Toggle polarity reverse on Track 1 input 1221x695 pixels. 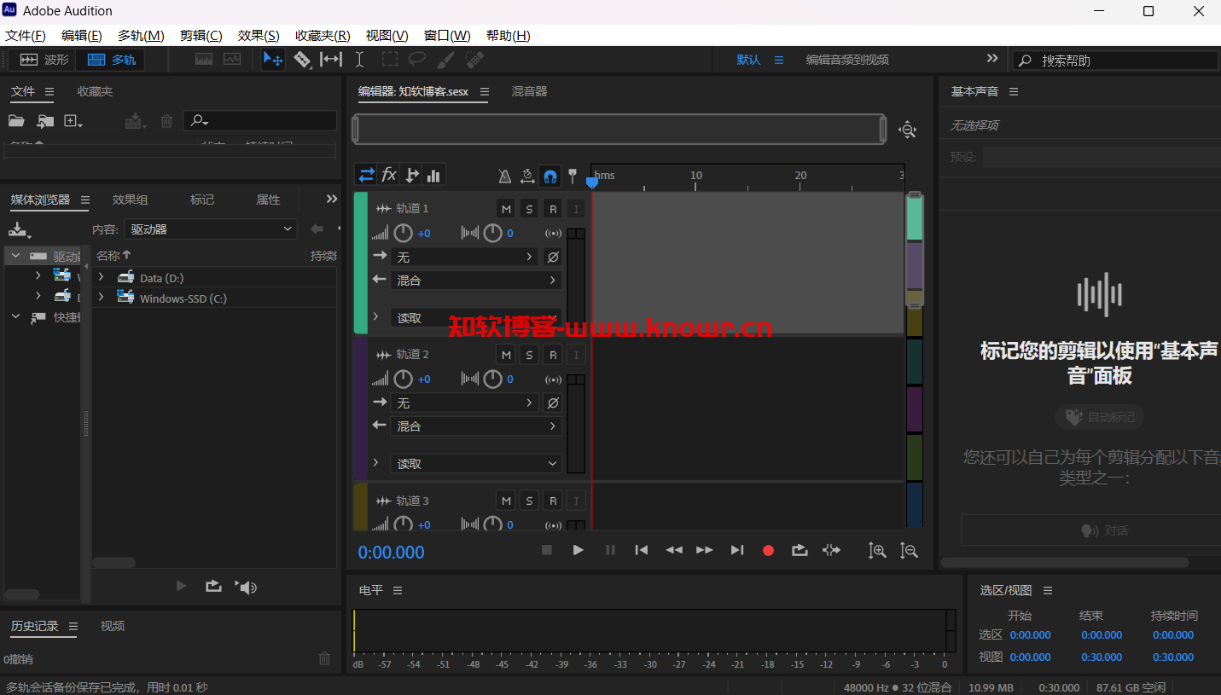click(x=553, y=257)
